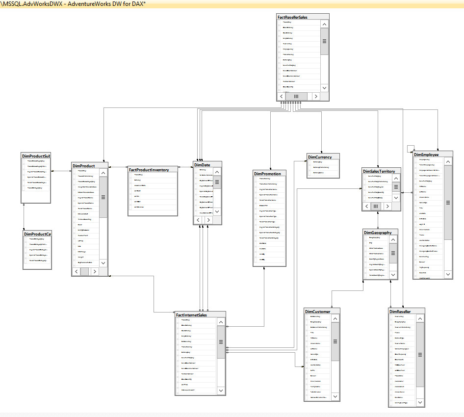Select the FactProductInventory table title
Image resolution: width=464 pixels, height=417 pixels.
[149, 170]
